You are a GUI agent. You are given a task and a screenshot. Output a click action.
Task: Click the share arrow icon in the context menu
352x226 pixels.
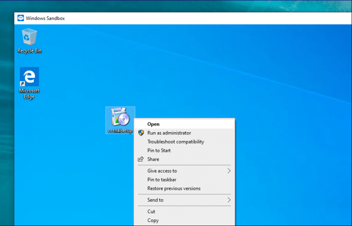point(140,159)
